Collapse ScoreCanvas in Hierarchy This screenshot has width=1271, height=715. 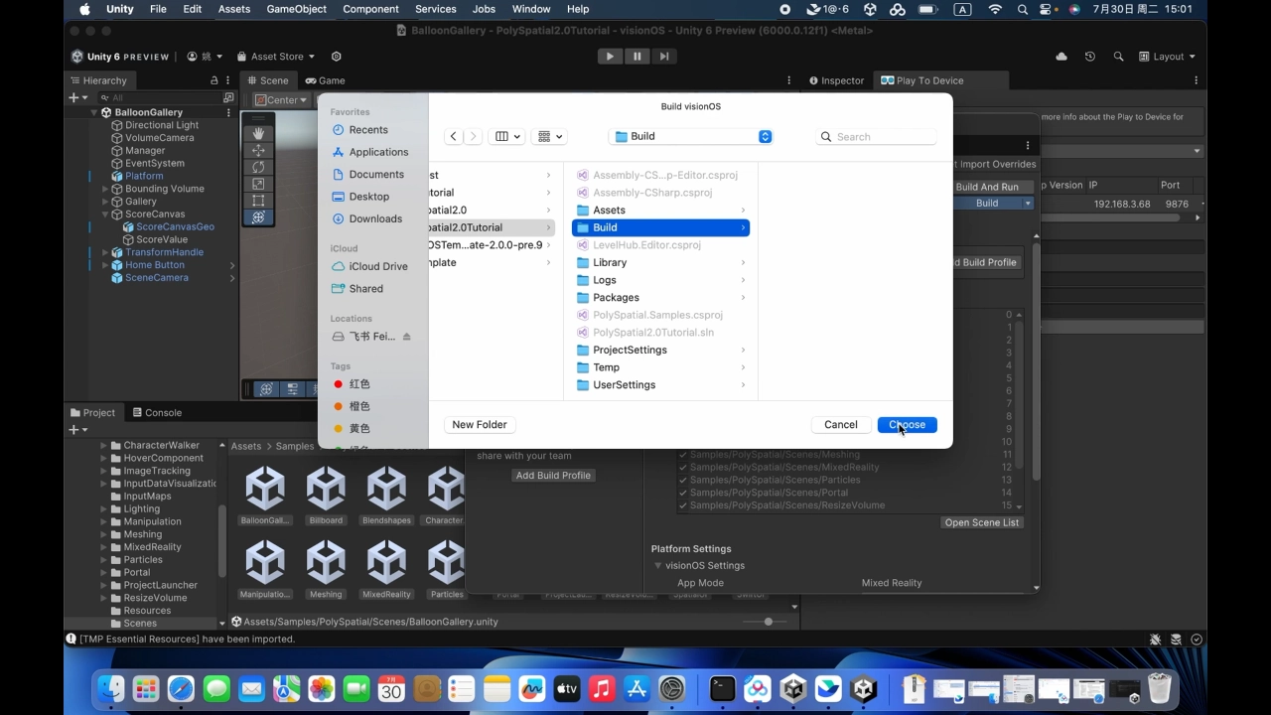point(105,214)
